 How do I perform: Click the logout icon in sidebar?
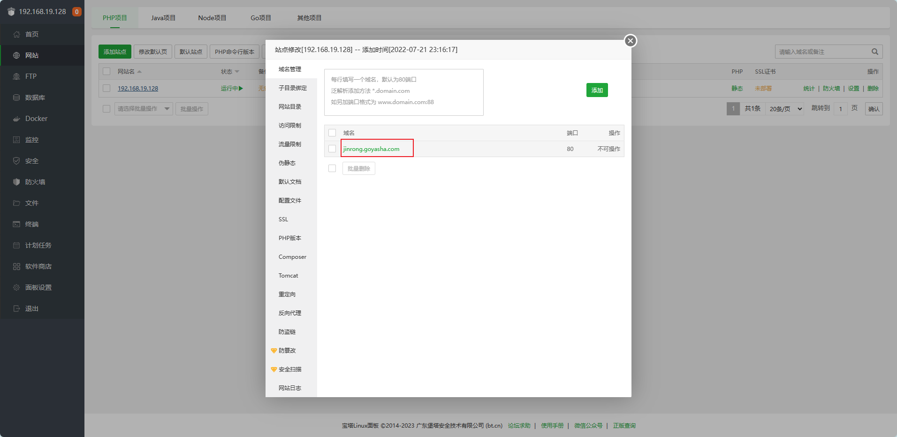click(x=16, y=309)
